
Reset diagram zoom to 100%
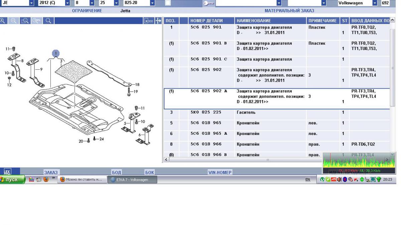[x=37, y=21]
